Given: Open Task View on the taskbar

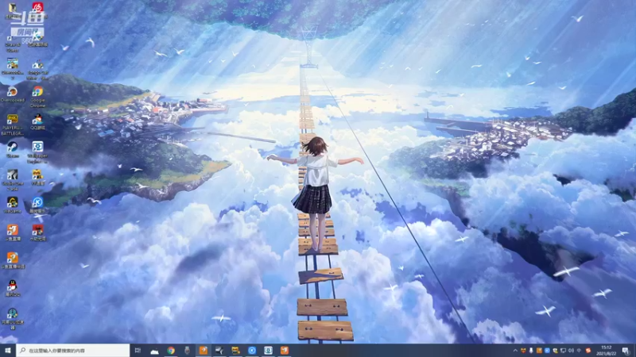Looking at the screenshot, I should [138, 351].
